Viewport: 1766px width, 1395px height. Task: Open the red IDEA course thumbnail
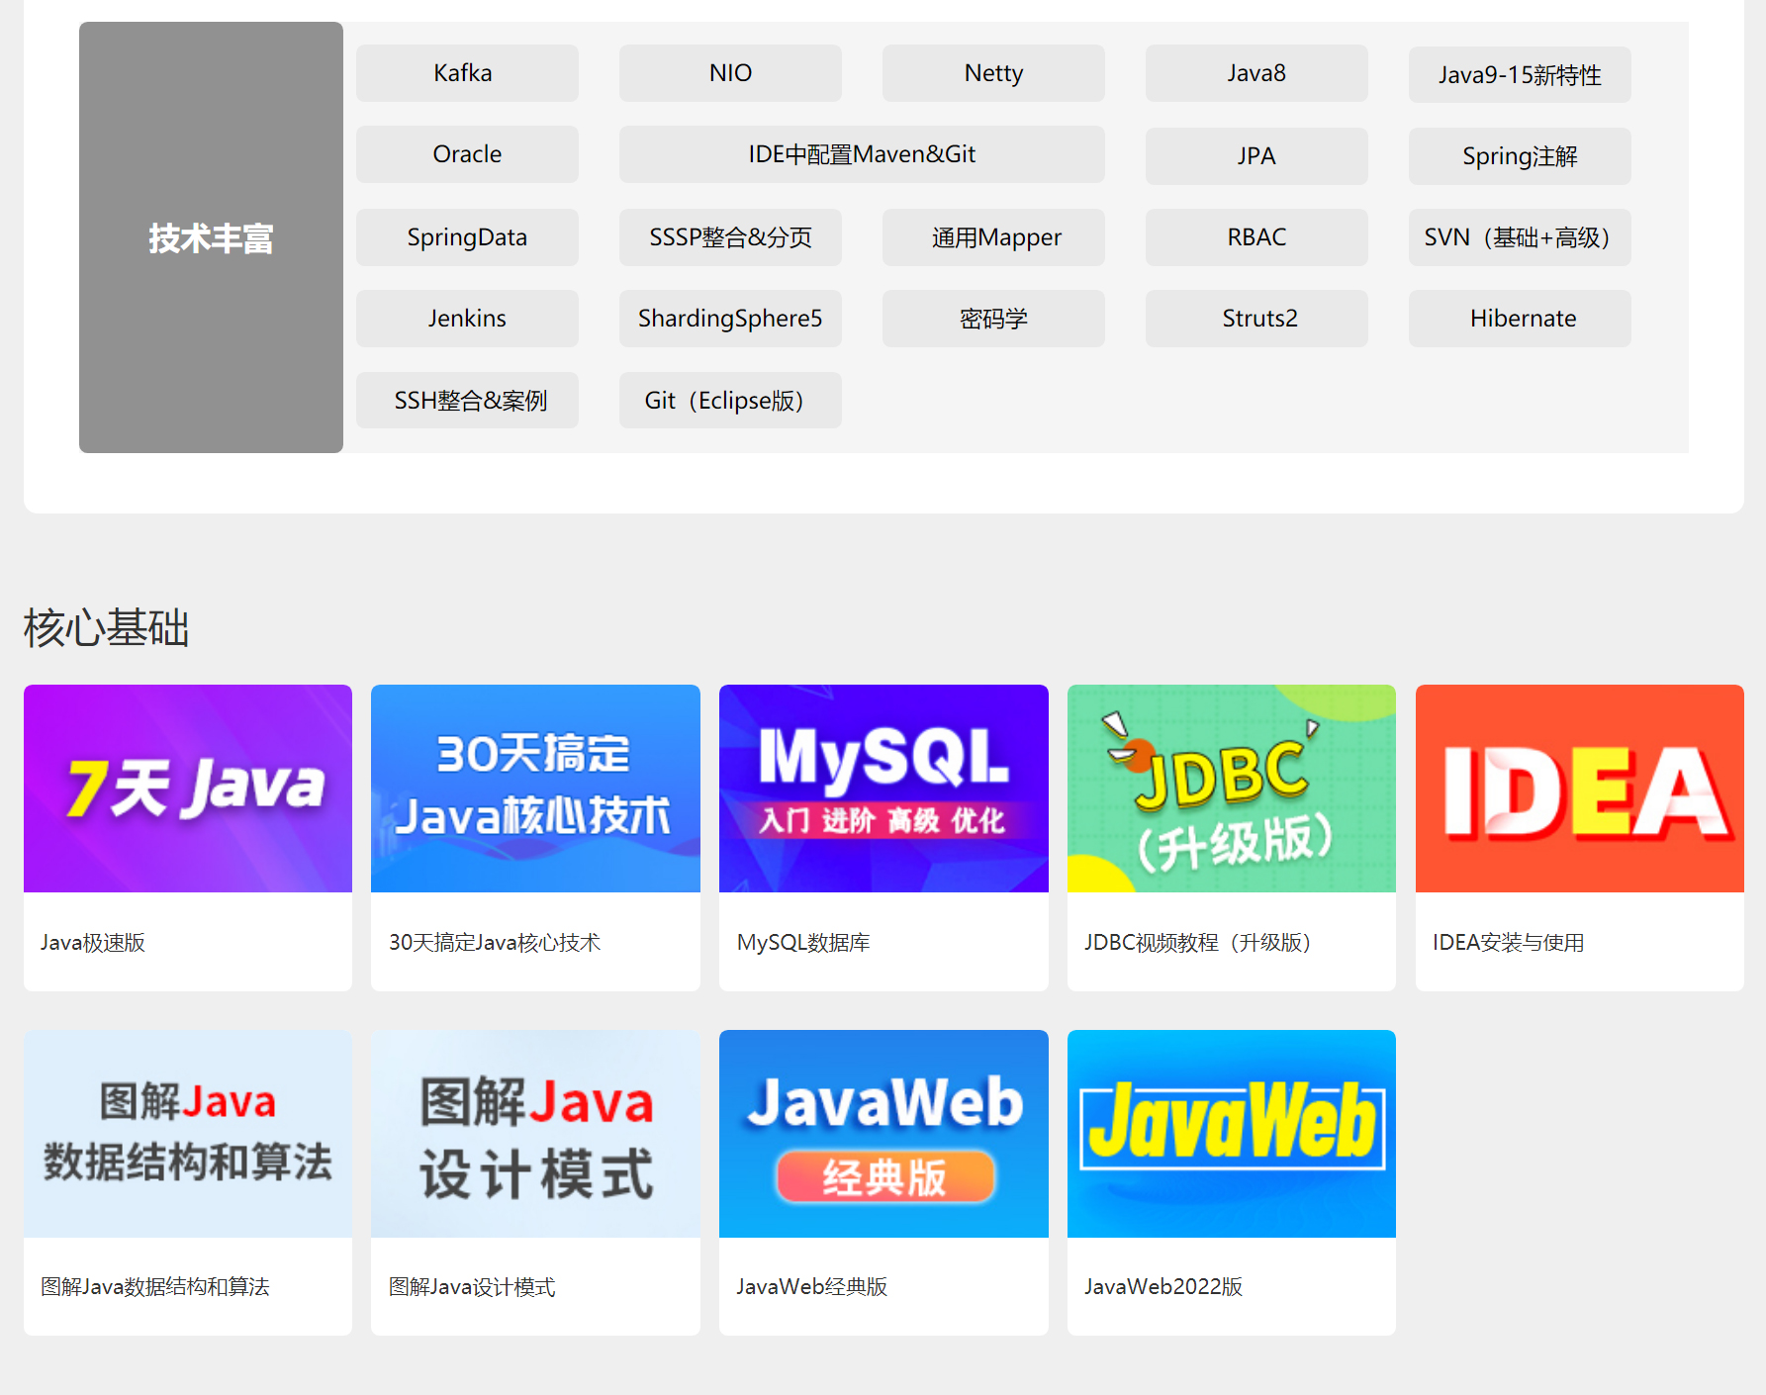1579,789
